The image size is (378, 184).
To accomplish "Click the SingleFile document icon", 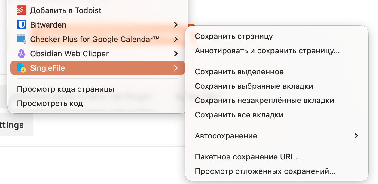I will (x=22, y=68).
